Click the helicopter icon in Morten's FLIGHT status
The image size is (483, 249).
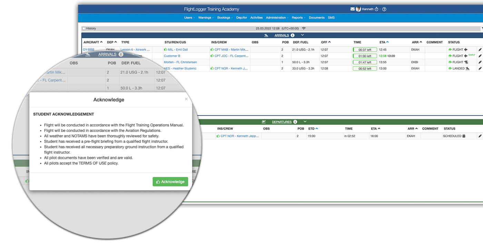pos(466,62)
